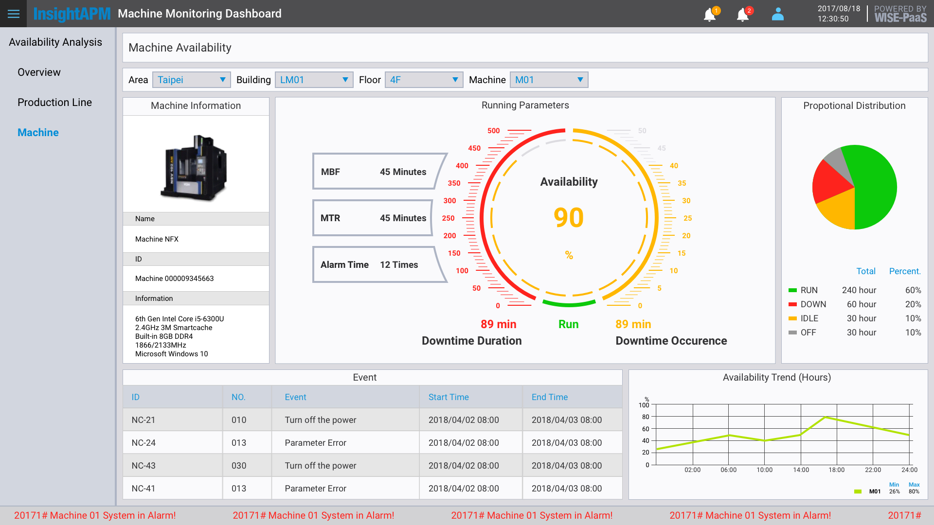Click the green Run status label
934x525 pixels.
[x=569, y=324]
